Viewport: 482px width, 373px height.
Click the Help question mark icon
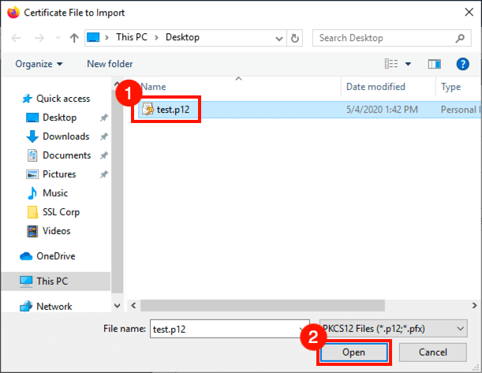click(463, 64)
